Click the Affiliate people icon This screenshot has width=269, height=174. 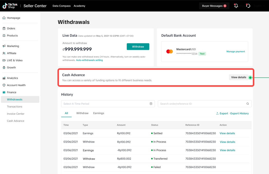(4, 53)
